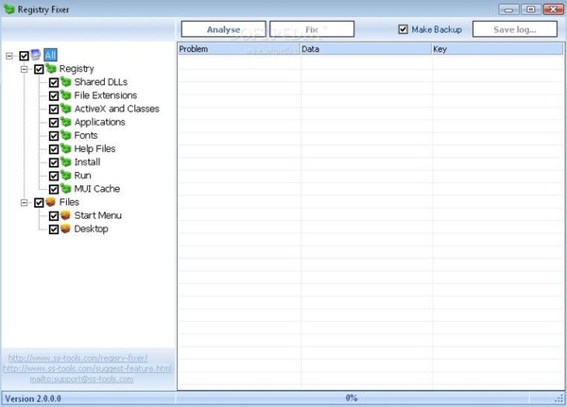
Task: Select the Run label
Action: coord(82,176)
